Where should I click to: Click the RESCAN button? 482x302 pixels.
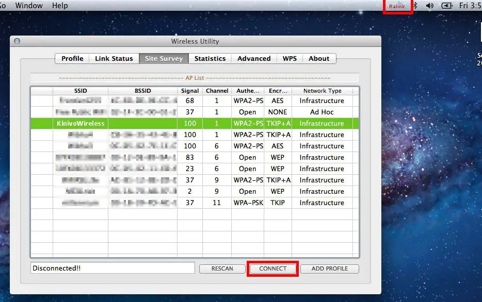pyautogui.click(x=222, y=269)
